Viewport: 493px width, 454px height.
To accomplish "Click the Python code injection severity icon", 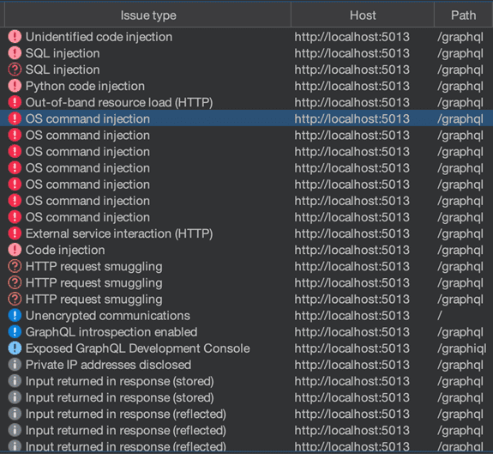I will pos(15,86).
